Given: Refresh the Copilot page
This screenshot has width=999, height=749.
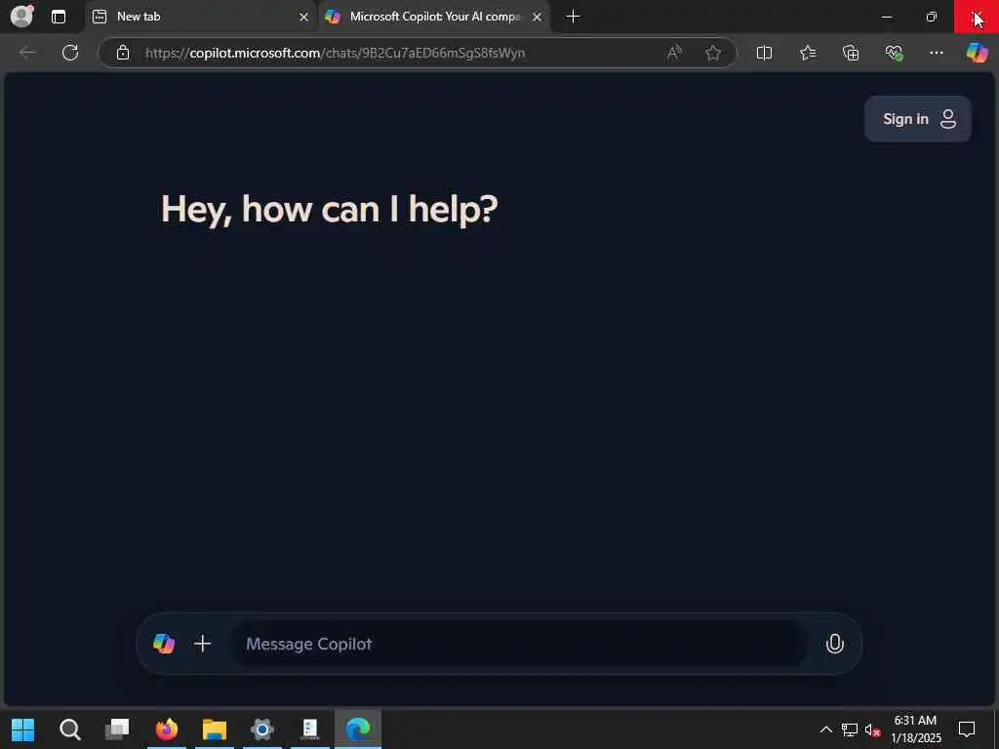Looking at the screenshot, I should tap(70, 53).
